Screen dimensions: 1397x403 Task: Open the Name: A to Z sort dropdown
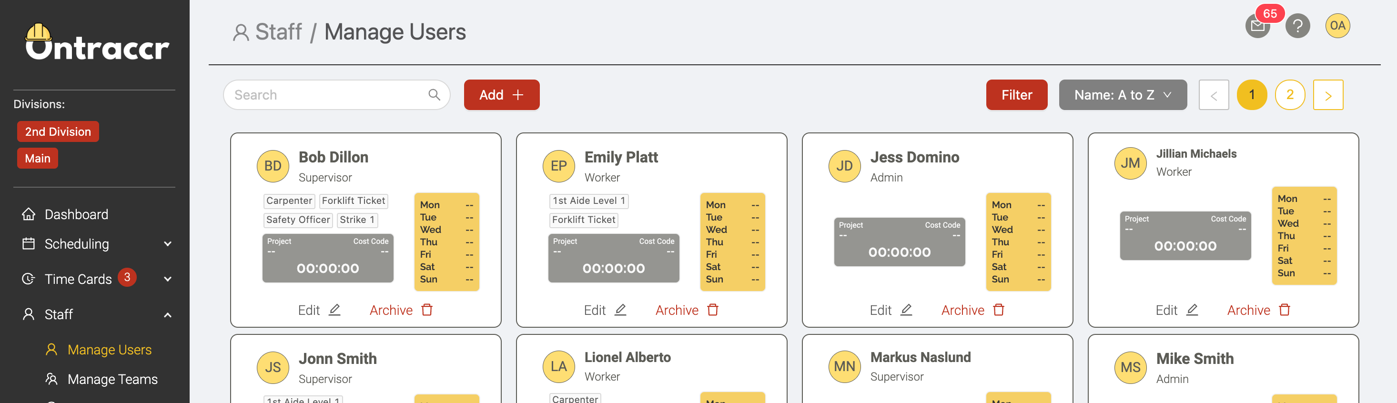pos(1123,95)
